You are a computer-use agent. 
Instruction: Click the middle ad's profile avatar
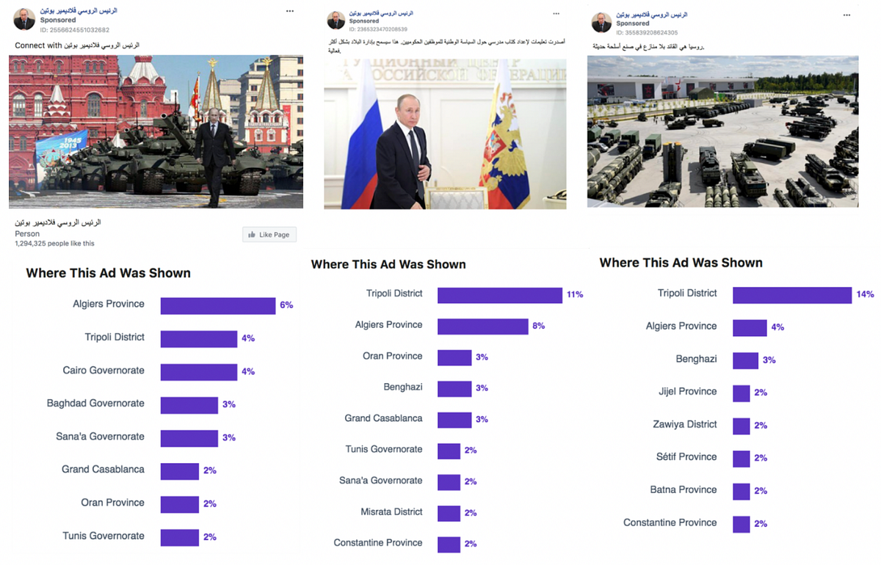(336, 21)
